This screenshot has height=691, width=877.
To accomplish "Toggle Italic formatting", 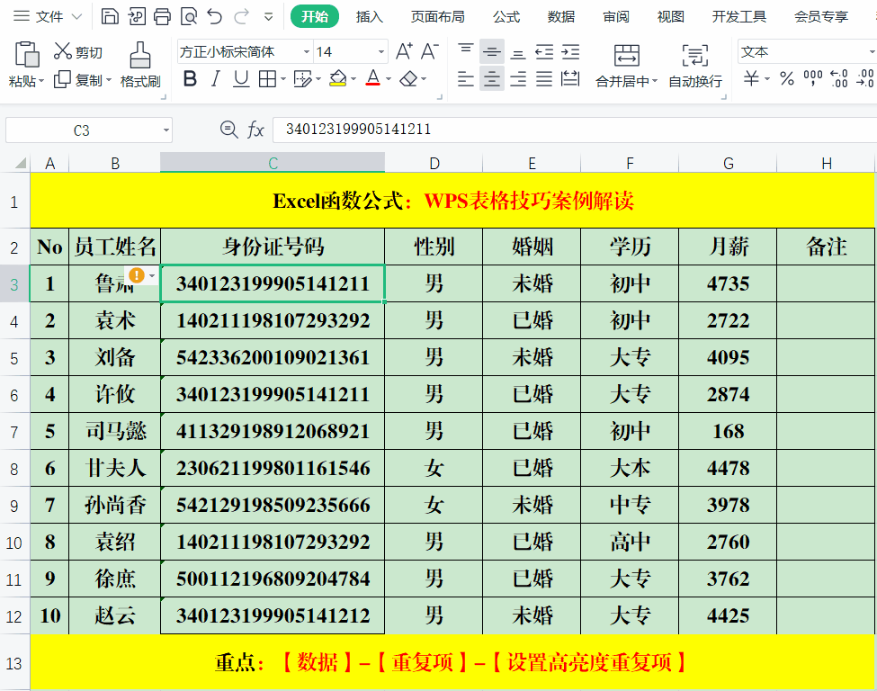I will tap(216, 79).
